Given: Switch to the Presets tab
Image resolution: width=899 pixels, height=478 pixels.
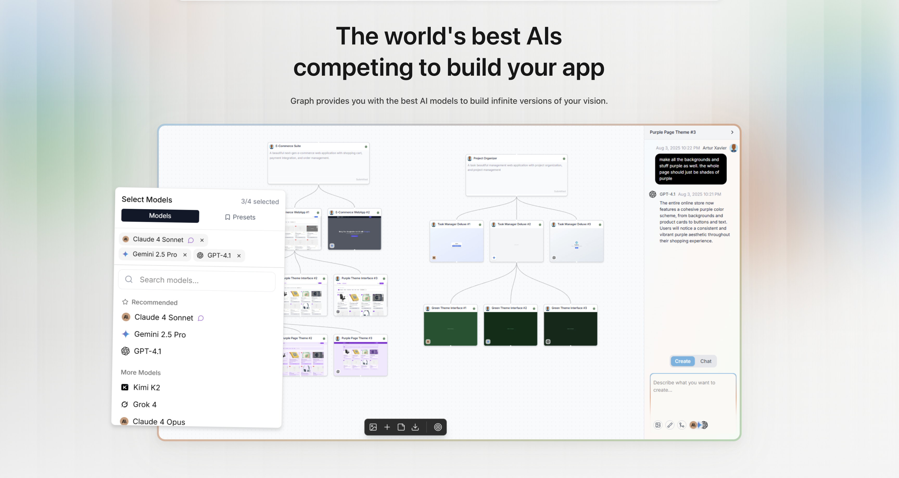Looking at the screenshot, I should (x=240, y=217).
